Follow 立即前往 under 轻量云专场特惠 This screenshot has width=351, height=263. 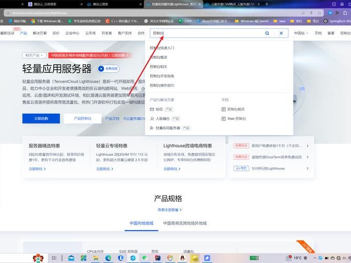104,169
